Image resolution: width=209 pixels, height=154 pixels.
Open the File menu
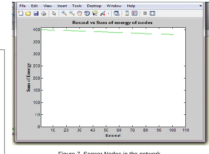pos(22,6)
